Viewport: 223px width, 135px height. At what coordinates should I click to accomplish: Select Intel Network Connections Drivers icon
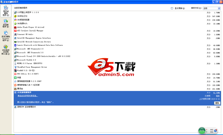[15, 42]
